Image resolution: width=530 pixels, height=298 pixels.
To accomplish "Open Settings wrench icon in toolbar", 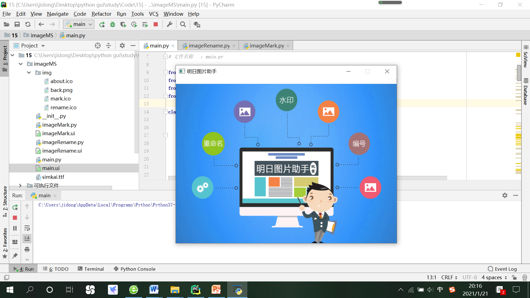I will (x=169, y=25).
